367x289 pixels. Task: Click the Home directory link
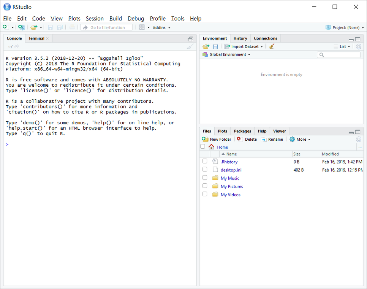[222, 147]
